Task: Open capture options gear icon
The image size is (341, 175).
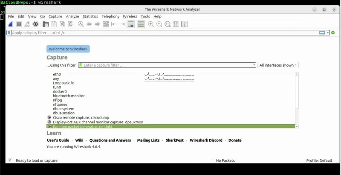Action: pyautogui.click(x=35, y=24)
